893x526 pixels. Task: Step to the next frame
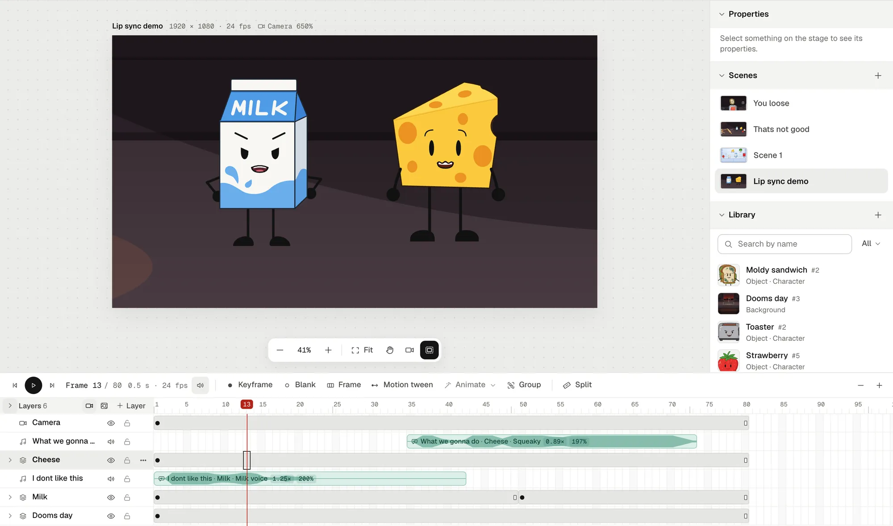pos(52,385)
